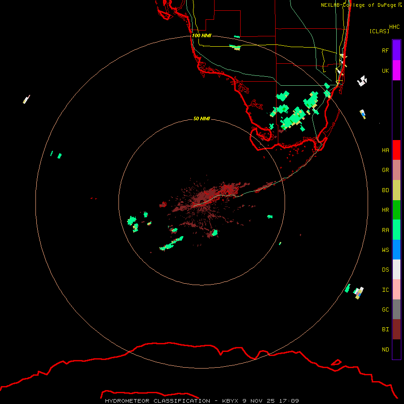Screen dimensions: 404x404
Task: Click the RF purple legend swatch
Action: 396,50
